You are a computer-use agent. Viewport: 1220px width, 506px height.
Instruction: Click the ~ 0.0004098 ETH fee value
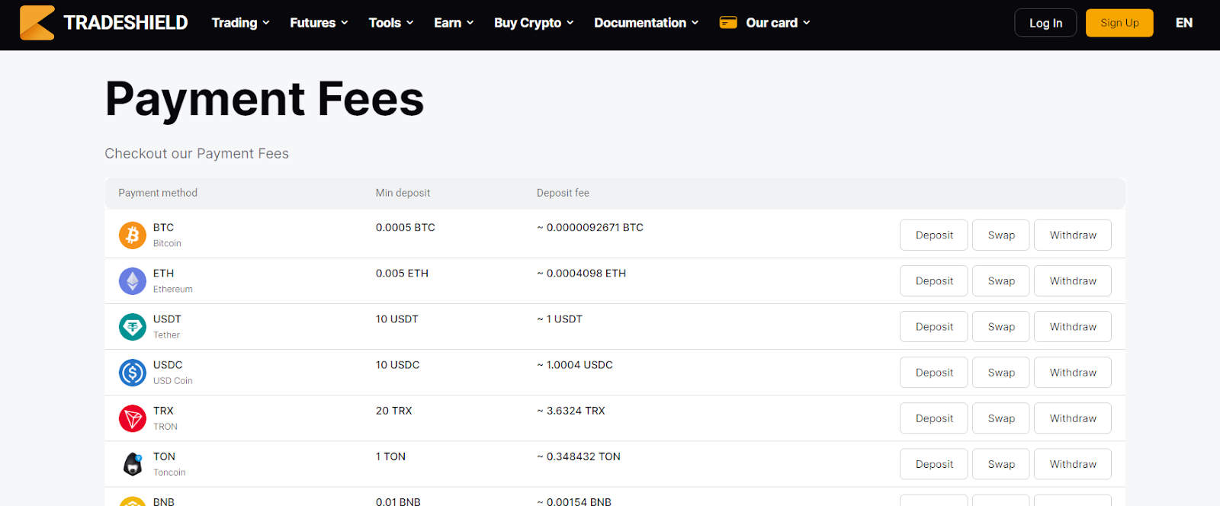click(x=581, y=273)
